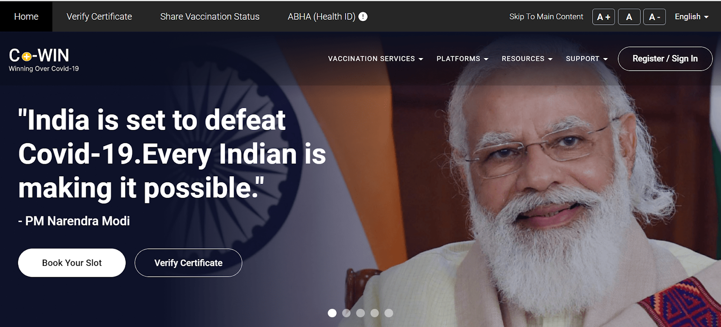This screenshot has width=721, height=327.
Task: Expand the Vaccination Services menu
Action: [x=375, y=59]
